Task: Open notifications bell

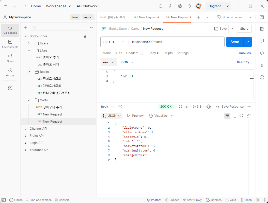Action: point(189,6)
